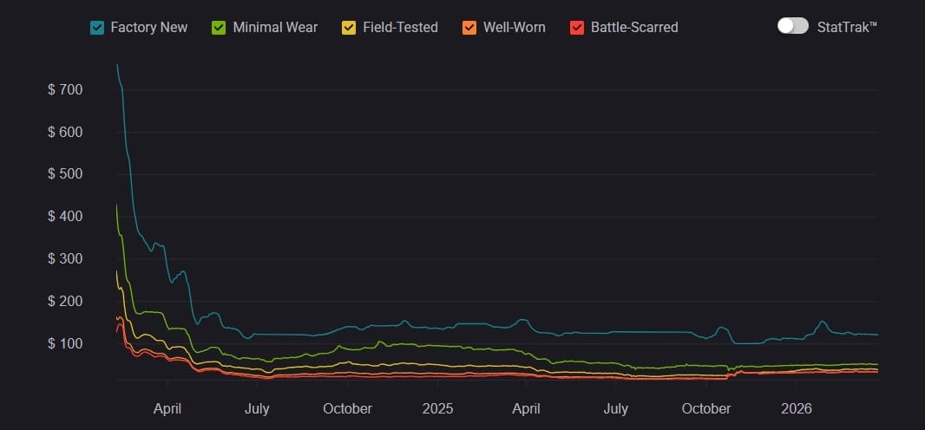Click the 2025 label on the time axis

pos(437,408)
